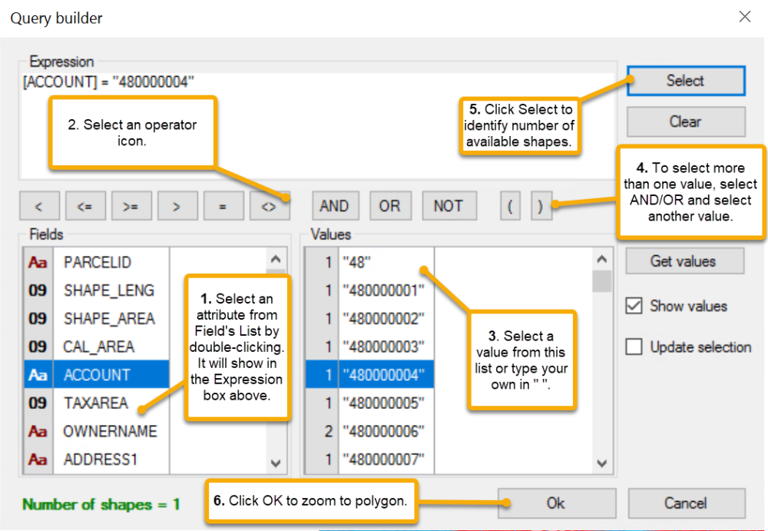The image size is (768, 531).
Task: Click the closing parenthesis operator icon
Action: pyautogui.click(x=541, y=205)
